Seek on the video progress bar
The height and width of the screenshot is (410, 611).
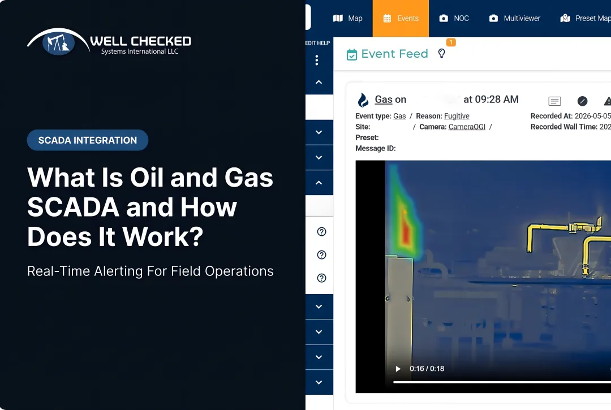point(502,382)
